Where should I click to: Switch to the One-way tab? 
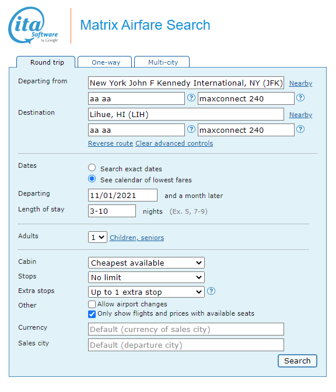[x=105, y=62]
